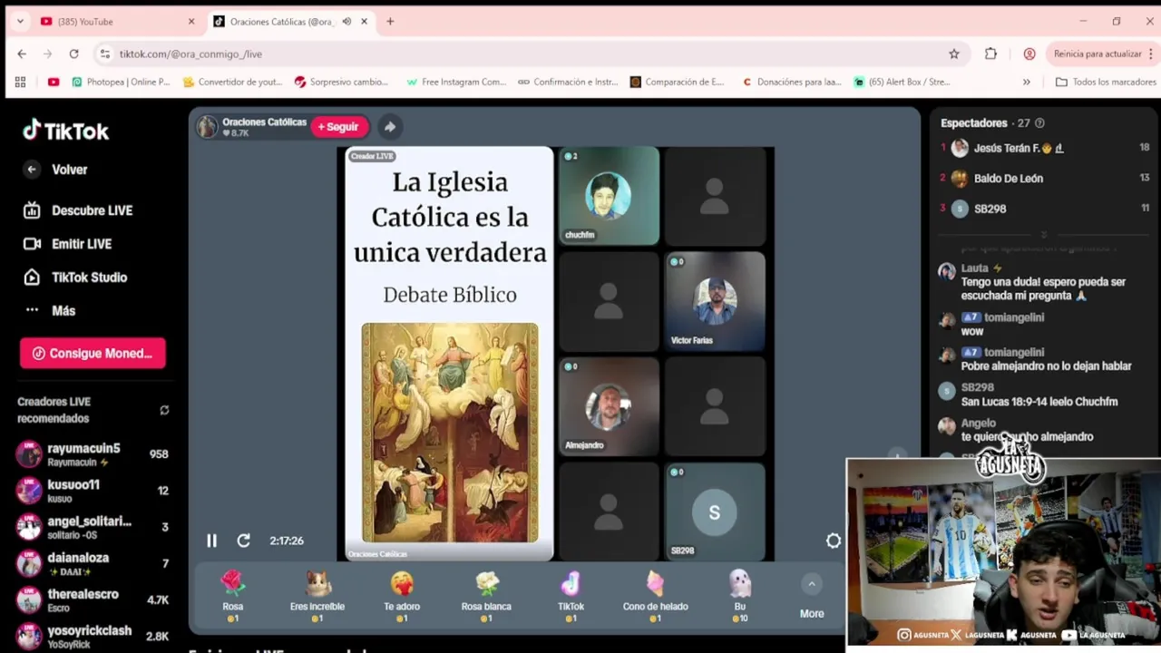Open TikTok Studio in sidebar

(x=75, y=278)
